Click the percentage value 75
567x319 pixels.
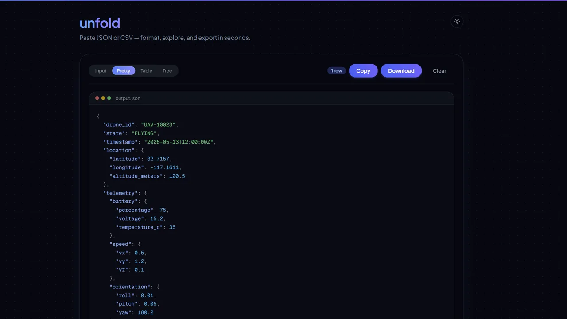tap(163, 210)
